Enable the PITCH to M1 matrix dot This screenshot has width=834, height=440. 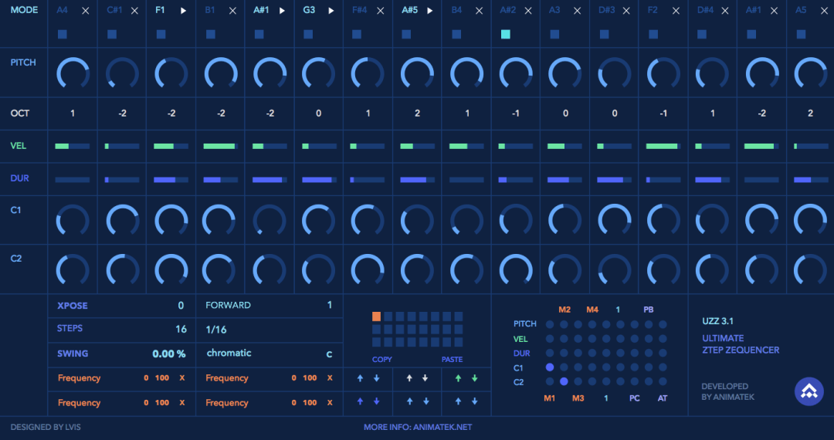pyautogui.click(x=550, y=324)
